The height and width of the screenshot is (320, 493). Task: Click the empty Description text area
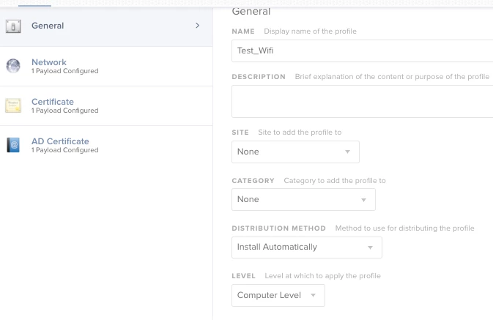click(362, 102)
